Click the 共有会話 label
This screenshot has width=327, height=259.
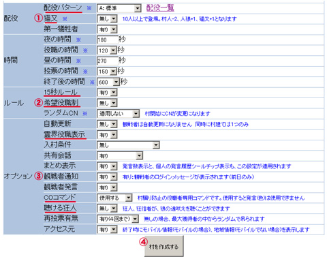tap(57, 155)
